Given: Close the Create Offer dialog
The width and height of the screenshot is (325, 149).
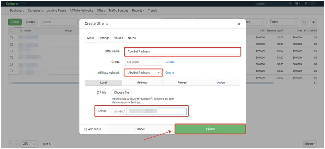Looking at the screenshot, I should [x=239, y=24].
